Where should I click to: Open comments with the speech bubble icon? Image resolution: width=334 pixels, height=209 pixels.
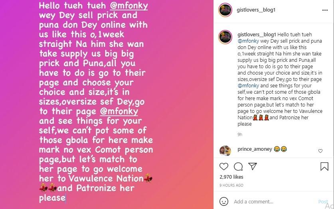point(238,166)
